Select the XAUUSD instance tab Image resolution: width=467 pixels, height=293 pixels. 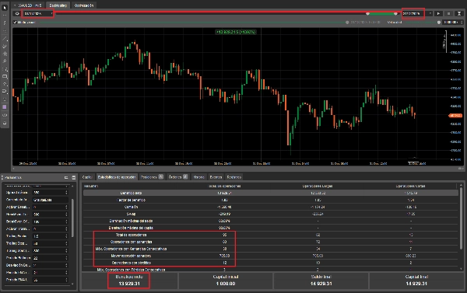[x=28, y=5]
